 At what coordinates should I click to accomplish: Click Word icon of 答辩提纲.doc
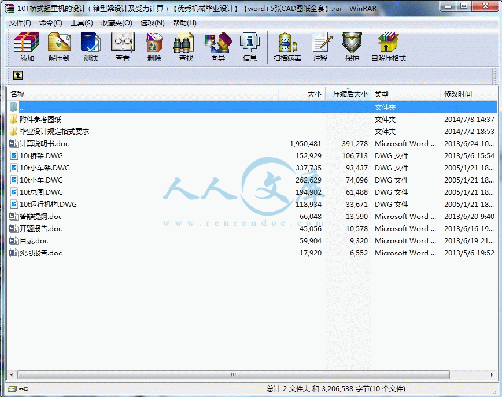point(13,217)
